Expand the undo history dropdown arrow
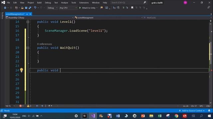 coord(38,8)
